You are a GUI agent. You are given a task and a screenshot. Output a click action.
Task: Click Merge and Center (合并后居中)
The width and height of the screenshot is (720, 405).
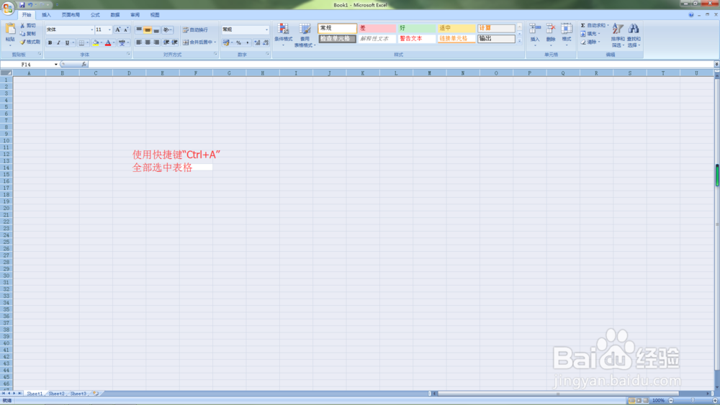(199, 42)
